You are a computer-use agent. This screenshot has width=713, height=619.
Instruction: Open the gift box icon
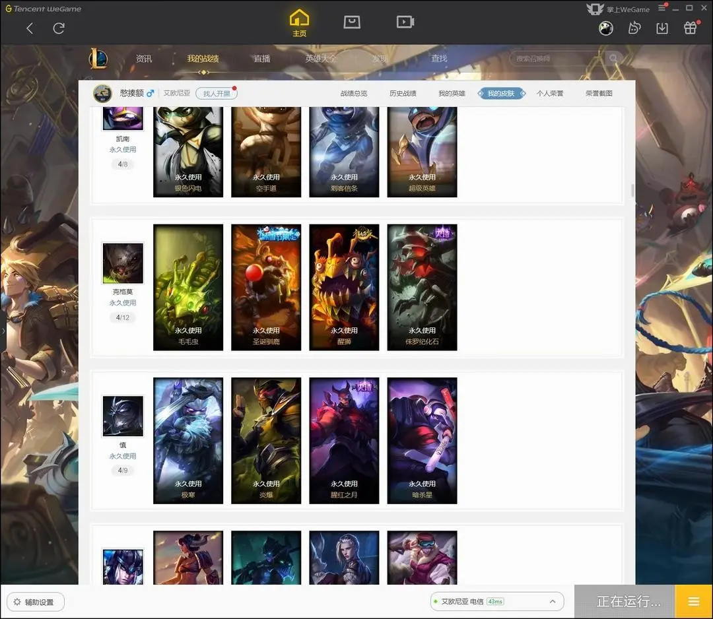coord(691,28)
